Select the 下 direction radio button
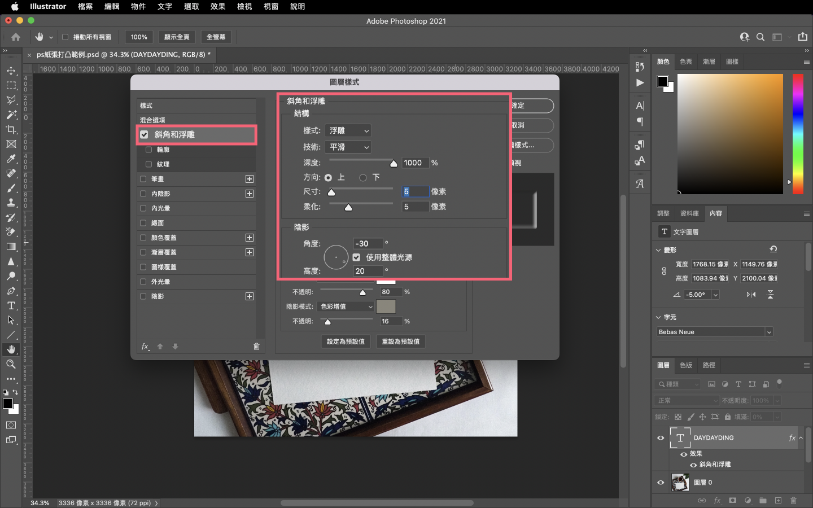The width and height of the screenshot is (813, 508). point(363,178)
